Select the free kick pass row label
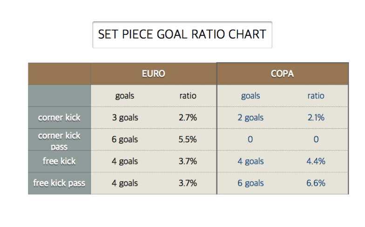365x227 pixels. pyautogui.click(x=60, y=183)
